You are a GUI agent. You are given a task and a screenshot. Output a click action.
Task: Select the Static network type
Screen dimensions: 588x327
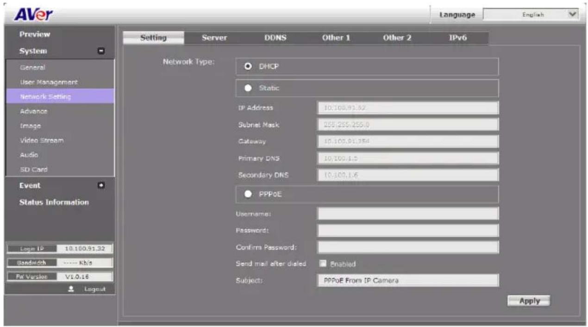tap(248, 88)
